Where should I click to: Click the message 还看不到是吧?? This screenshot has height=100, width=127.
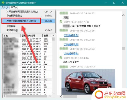point(71,62)
